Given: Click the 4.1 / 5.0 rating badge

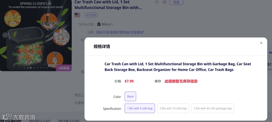Looking at the screenshot, I should pyautogui.click(x=91, y=15).
